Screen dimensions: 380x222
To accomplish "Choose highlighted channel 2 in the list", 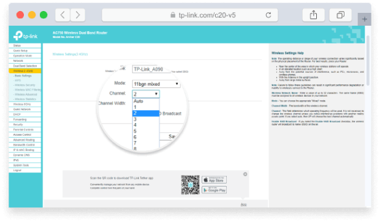I will (146, 113).
